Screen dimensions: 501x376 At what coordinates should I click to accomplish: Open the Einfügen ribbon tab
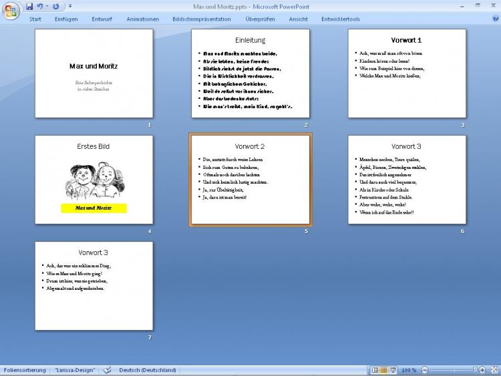(66, 19)
